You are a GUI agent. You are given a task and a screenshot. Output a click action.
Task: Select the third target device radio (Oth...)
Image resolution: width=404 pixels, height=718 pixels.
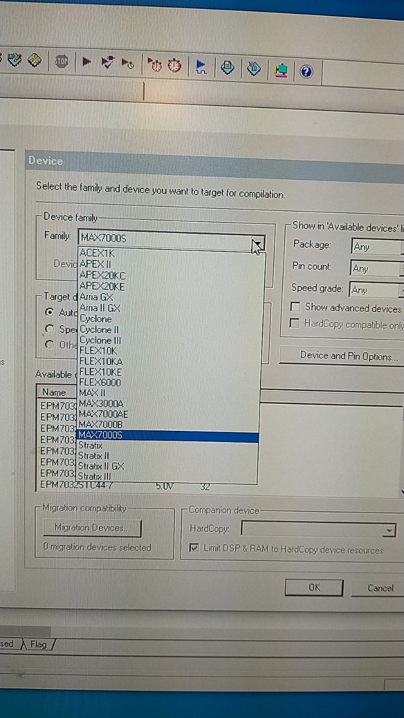pos(49,344)
